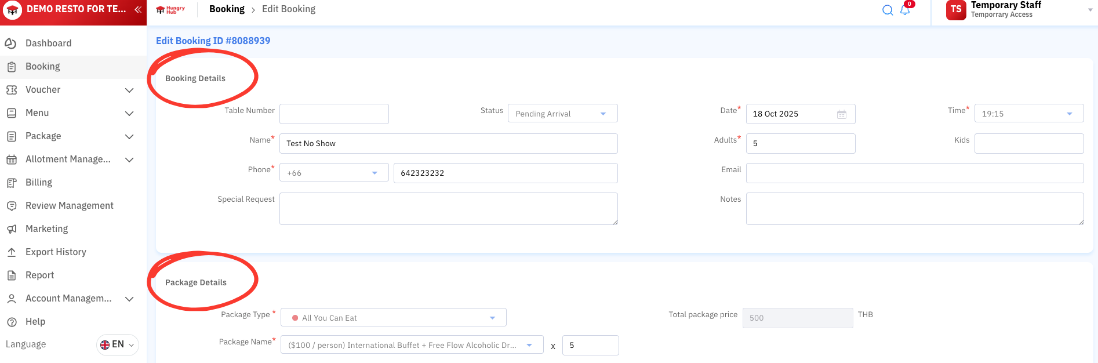Click the phone number field 642323232
The height and width of the screenshot is (363, 1098).
[x=506, y=173]
